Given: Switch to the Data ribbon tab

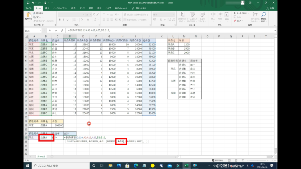Looking at the screenshot, I should tap(82, 8).
